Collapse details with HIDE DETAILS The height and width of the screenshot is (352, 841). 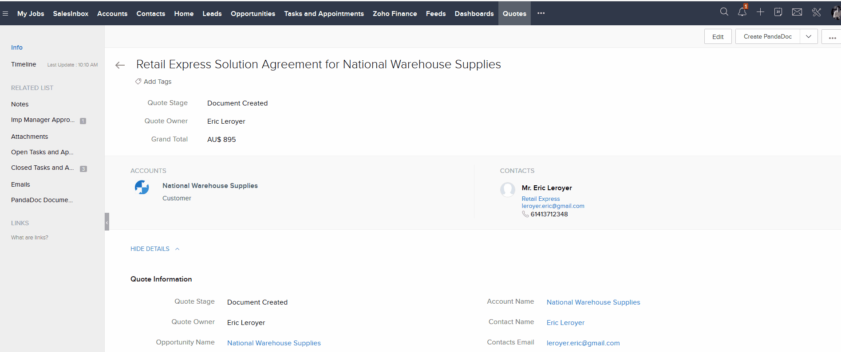coord(155,249)
